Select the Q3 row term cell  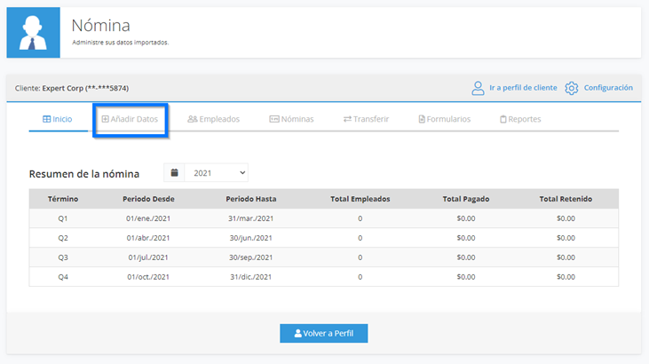click(63, 257)
